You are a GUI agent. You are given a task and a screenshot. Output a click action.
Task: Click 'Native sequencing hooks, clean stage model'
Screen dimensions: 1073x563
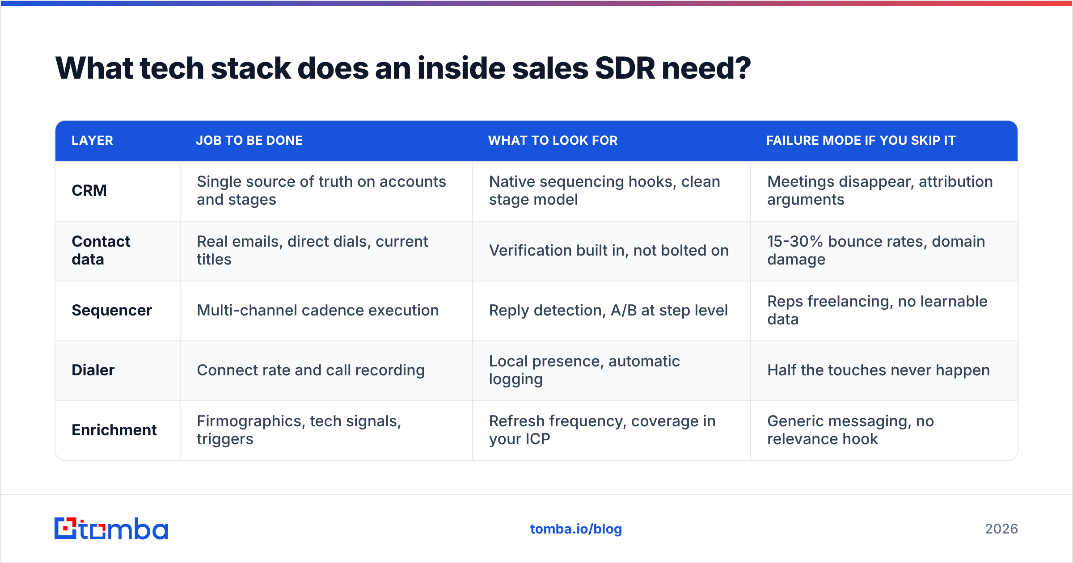pyautogui.click(x=604, y=191)
